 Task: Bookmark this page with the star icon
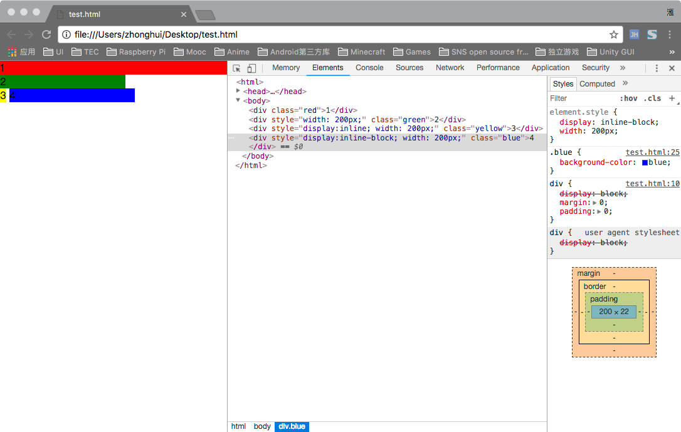tap(614, 34)
